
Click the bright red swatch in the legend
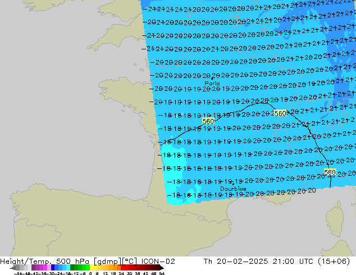coord(122,267)
